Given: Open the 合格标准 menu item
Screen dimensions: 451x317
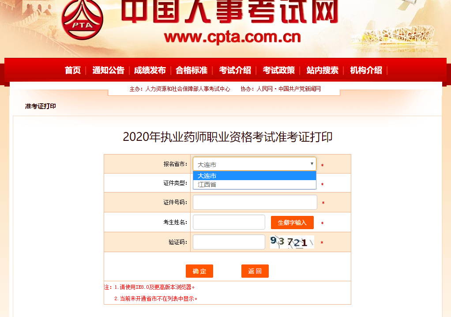Looking at the screenshot, I should pyautogui.click(x=192, y=70).
